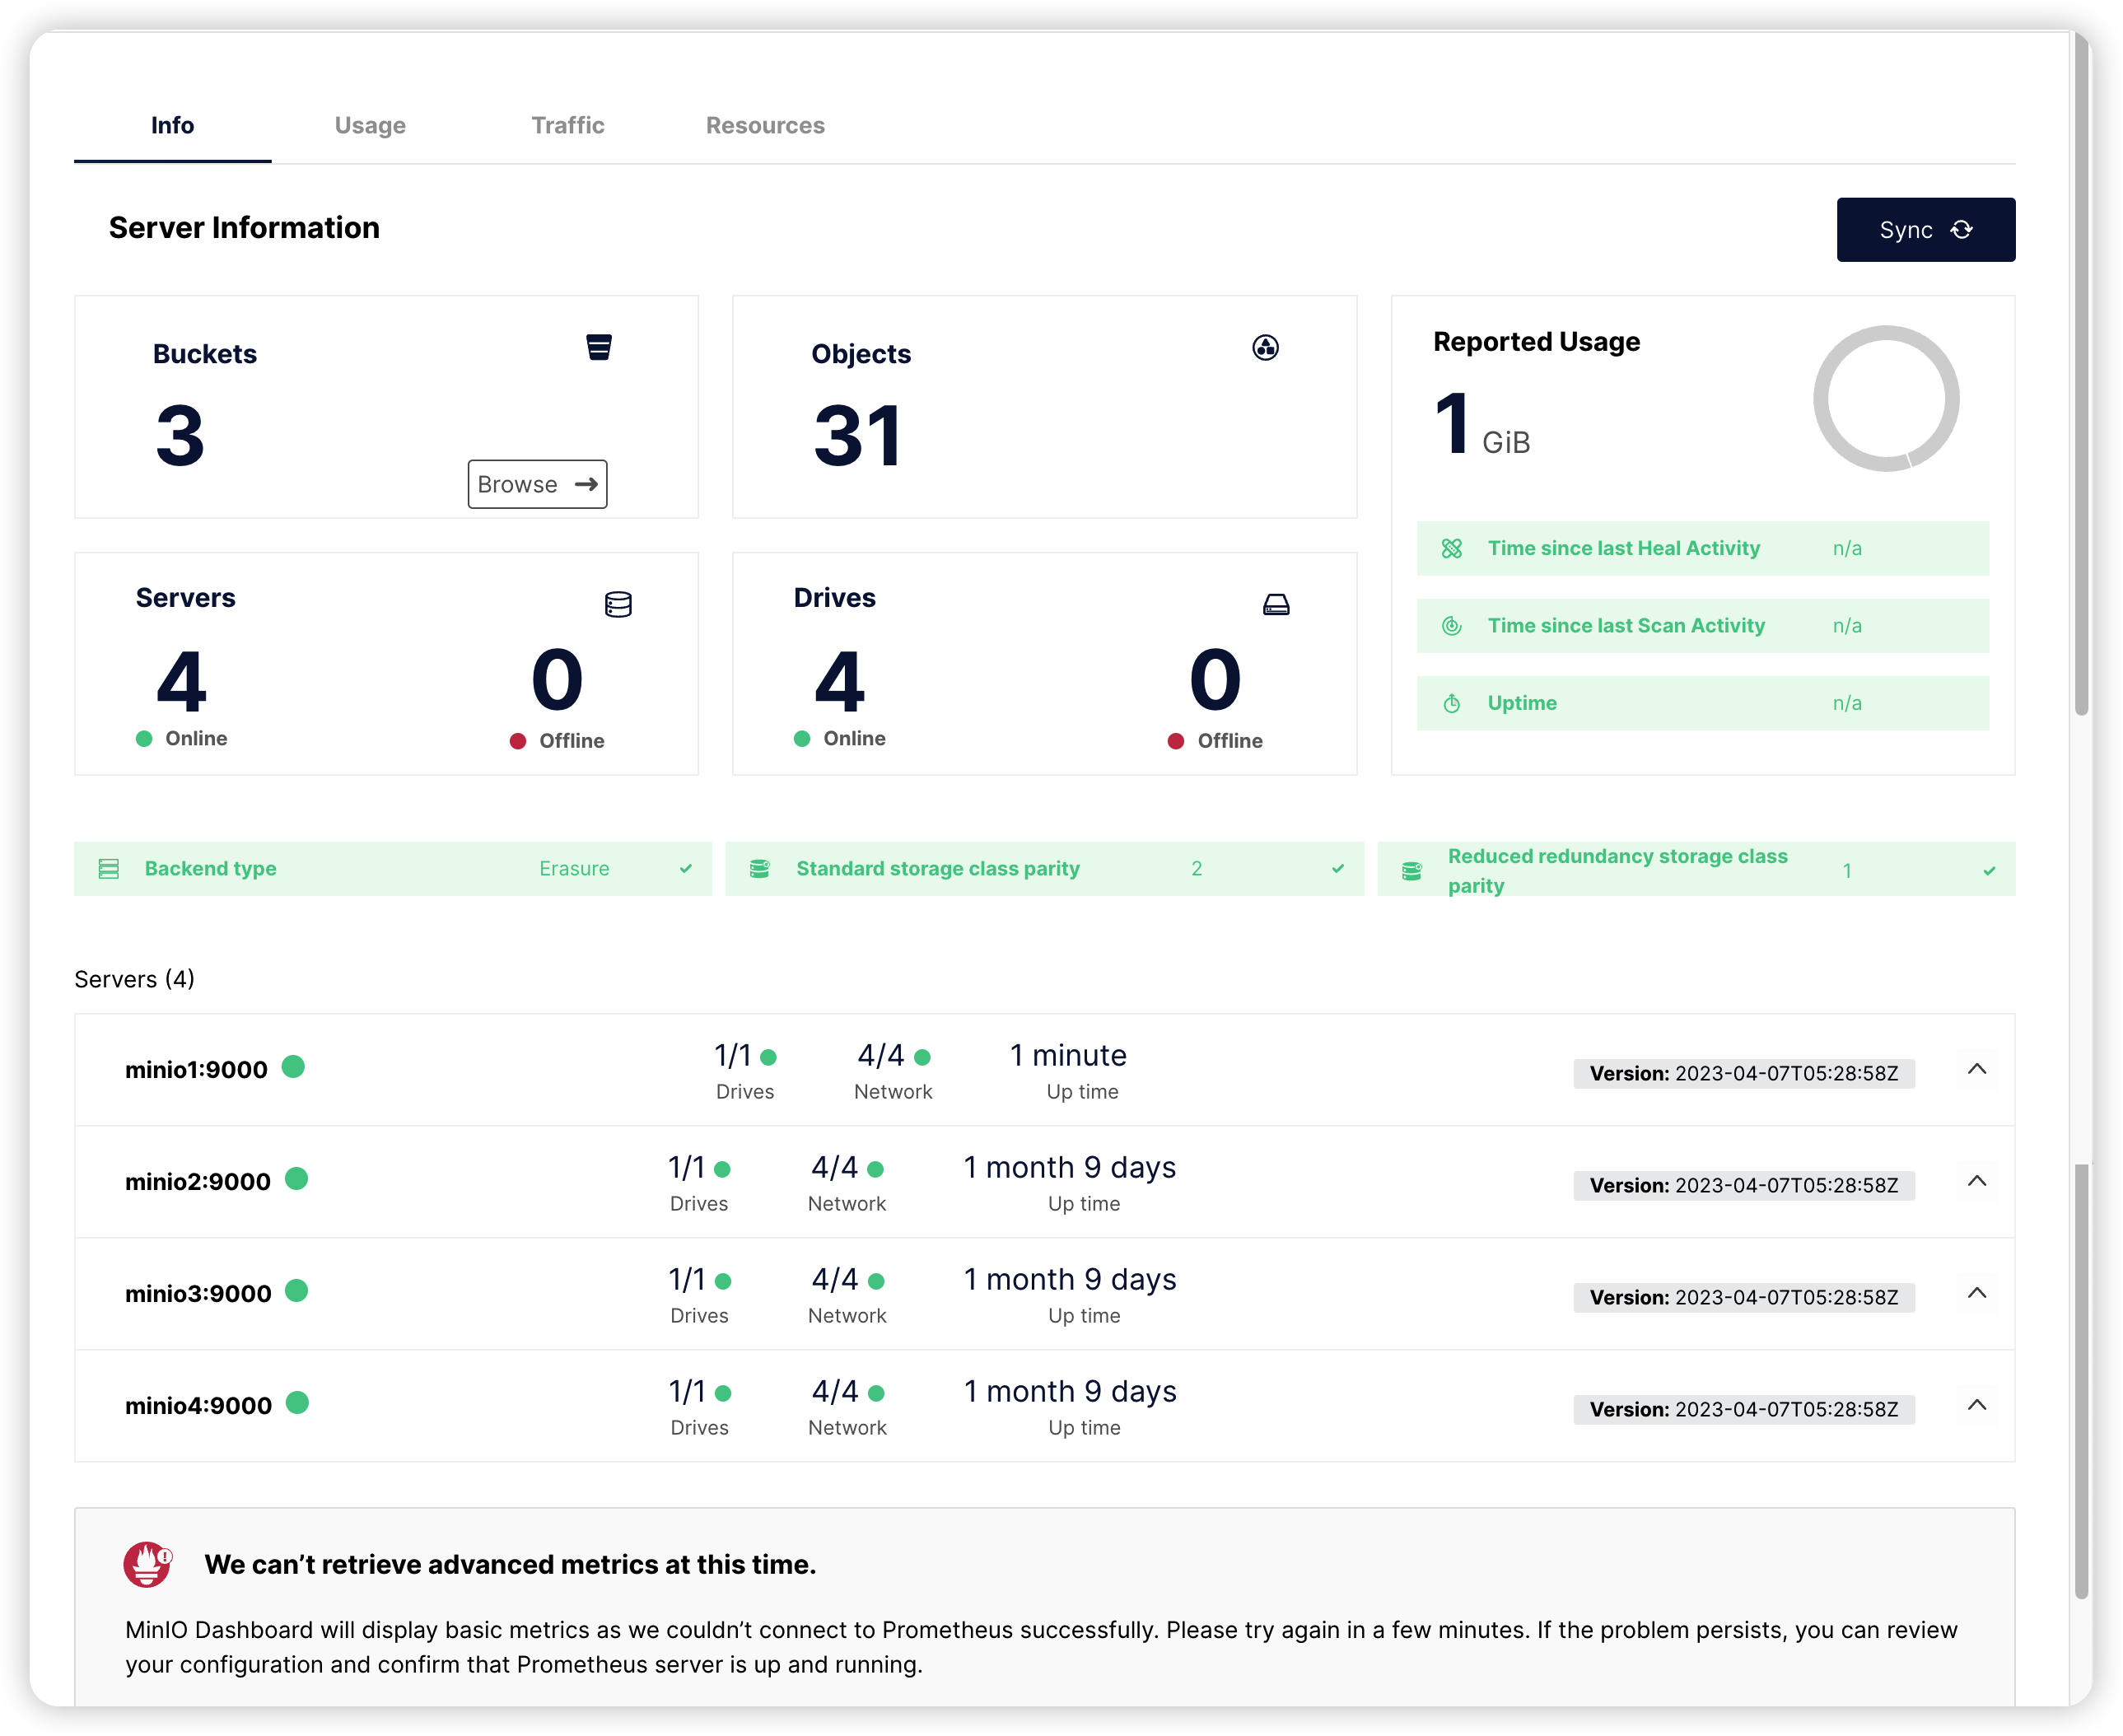Click Browse to view buckets
Image resolution: width=2123 pixels, height=1736 pixels.
537,484
